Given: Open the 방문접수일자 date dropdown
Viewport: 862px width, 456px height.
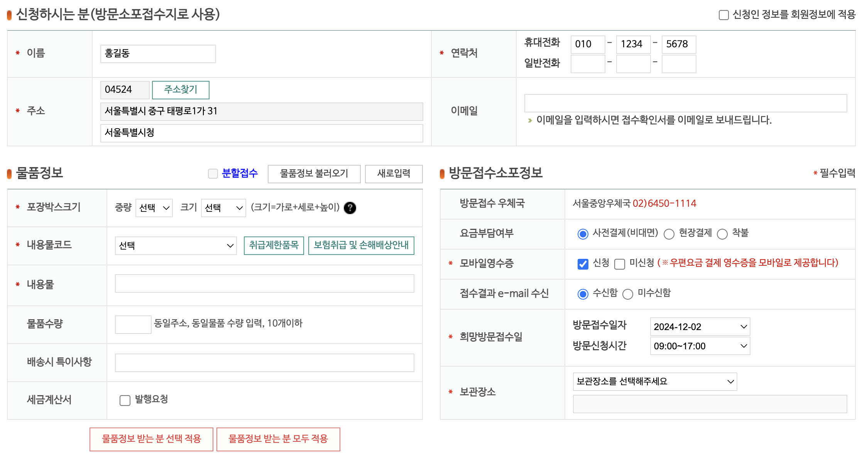Looking at the screenshot, I should click(x=700, y=327).
